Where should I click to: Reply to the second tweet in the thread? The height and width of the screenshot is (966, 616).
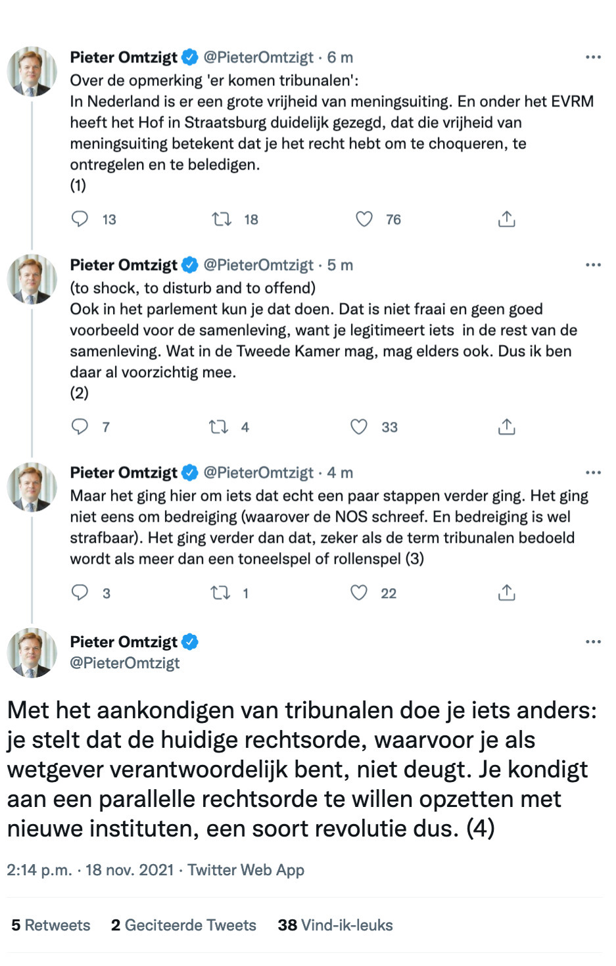pyautogui.click(x=80, y=426)
